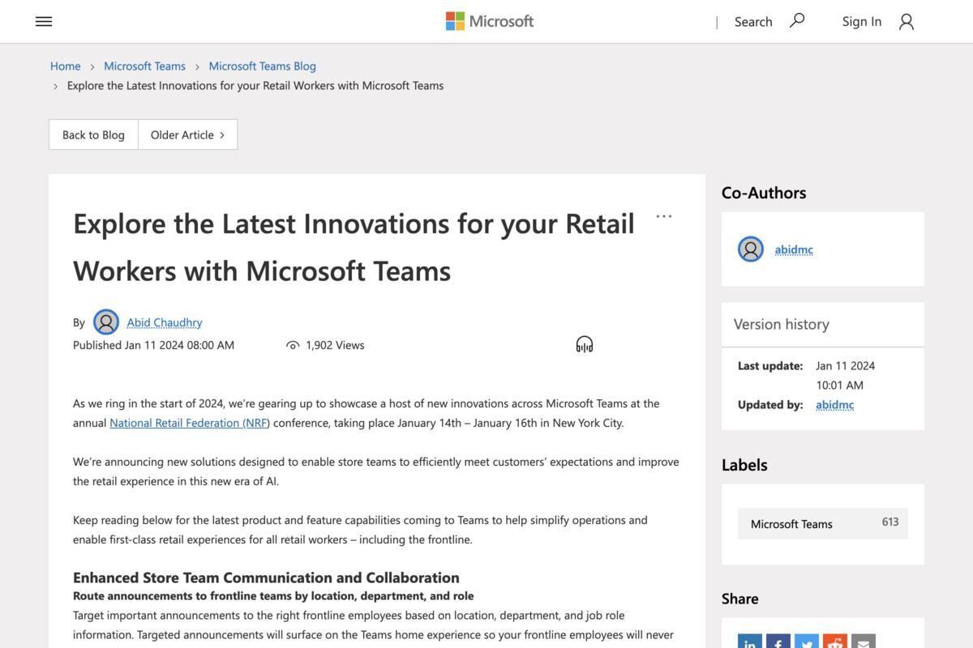Click the views eye icon

point(293,345)
